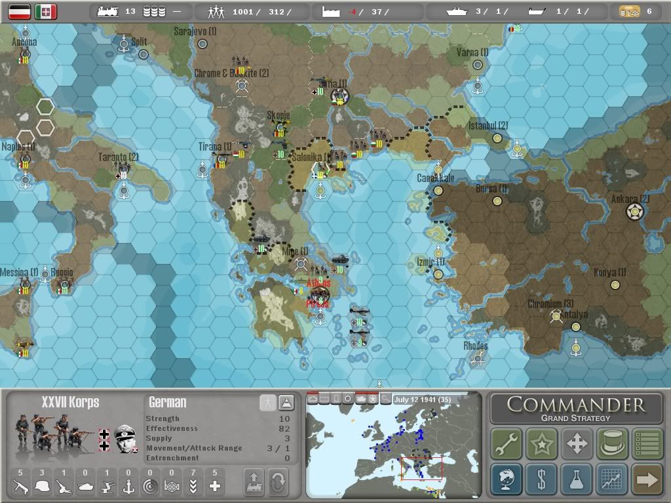Click the transport ship icon in top bar
Screen dimensions: 671x503
click(537, 12)
